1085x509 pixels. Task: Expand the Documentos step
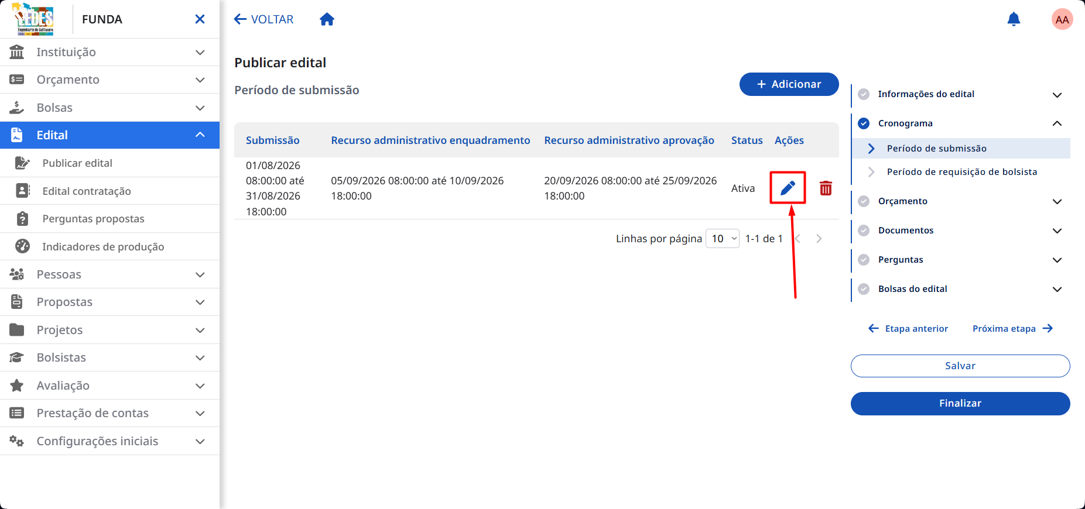[x=1057, y=231]
